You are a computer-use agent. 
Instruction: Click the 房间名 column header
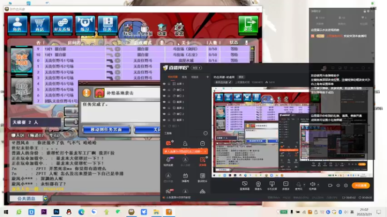[x=74, y=42]
